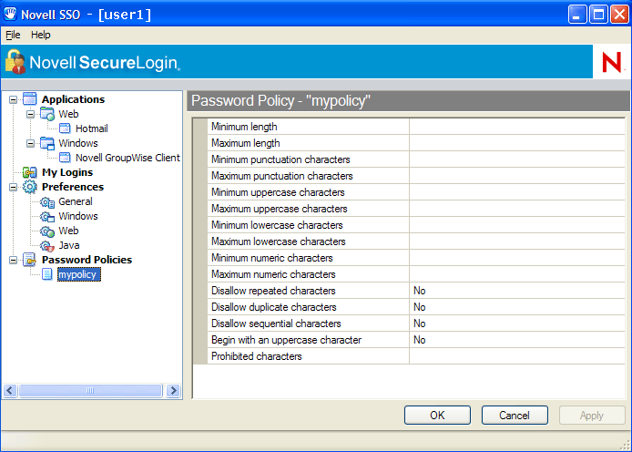Screen dimensions: 632x452
Task: Change the Disallow duplicate characters No value
Action: 516,307
